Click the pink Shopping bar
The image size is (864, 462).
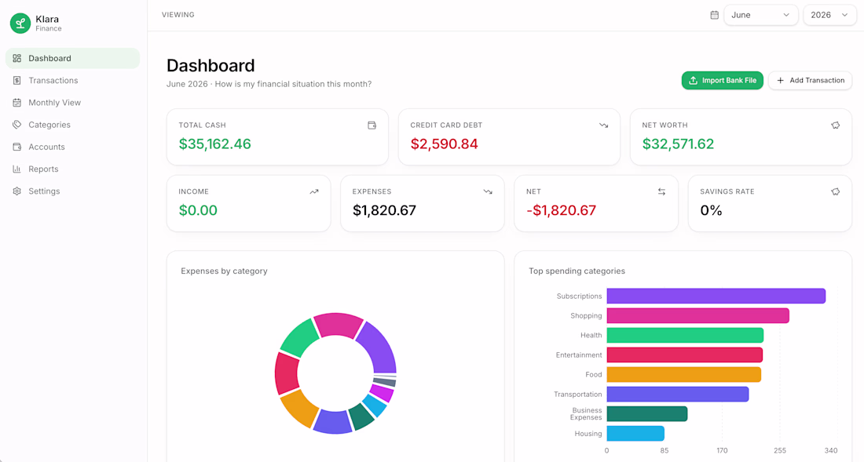pos(697,315)
